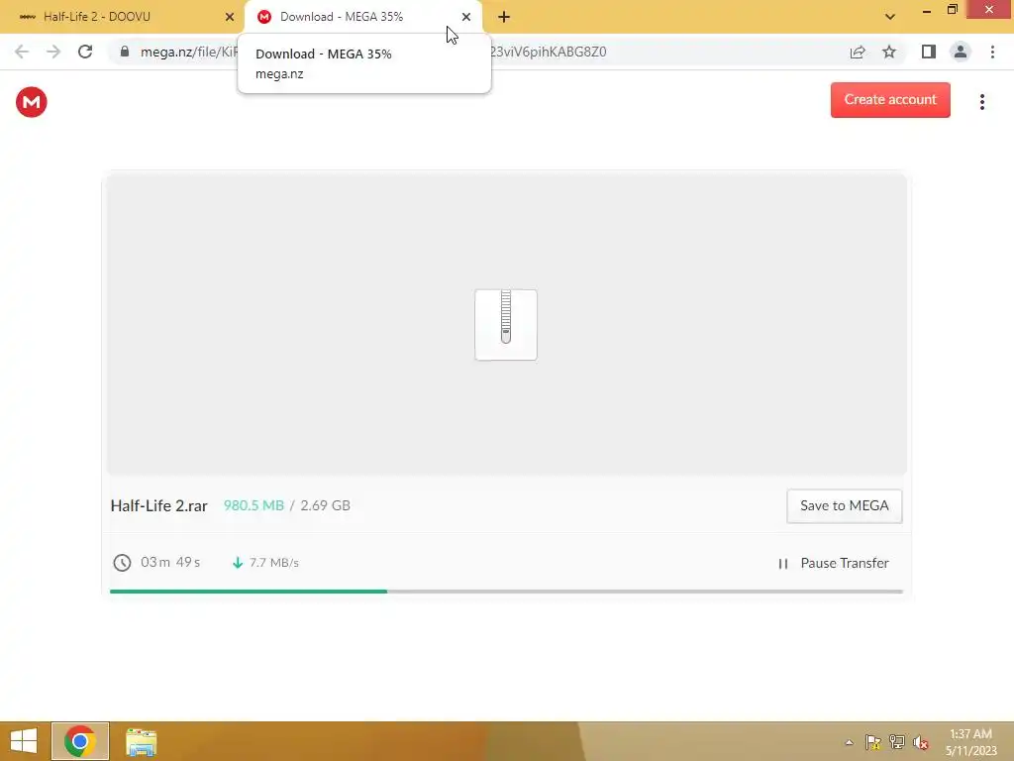The image size is (1014, 761).
Task: Reload the MEGA download page
Action: pyautogui.click(x=85, y=52)
